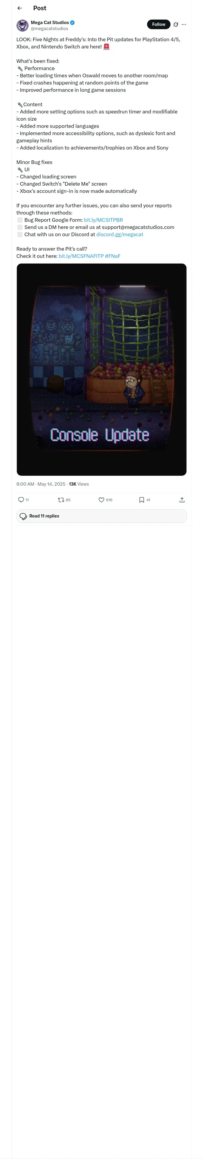Like the post with heart icon
This screenshot has width=203, height=1159.
(x=101, y=499)
